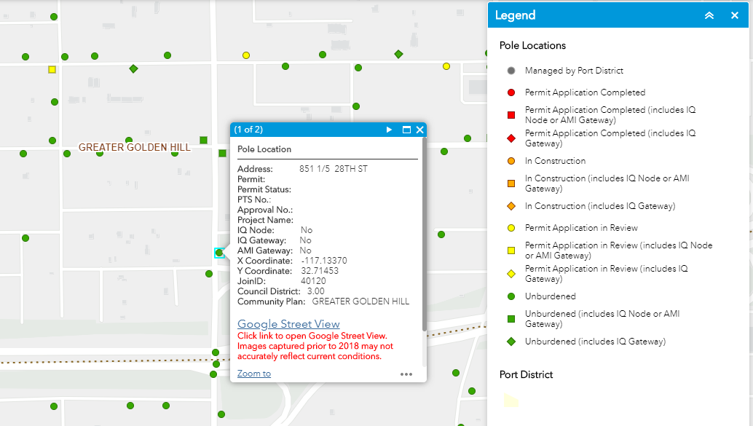Click Port District pale yellow legend swatch
Screen dimensions: 753x426
coord(511,401)
